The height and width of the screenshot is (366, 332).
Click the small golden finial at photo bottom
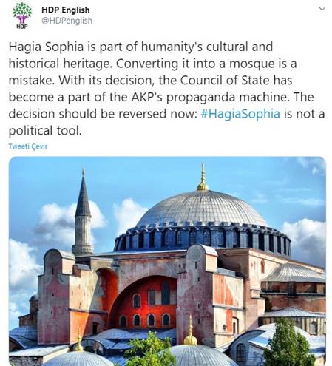point(190,331)
